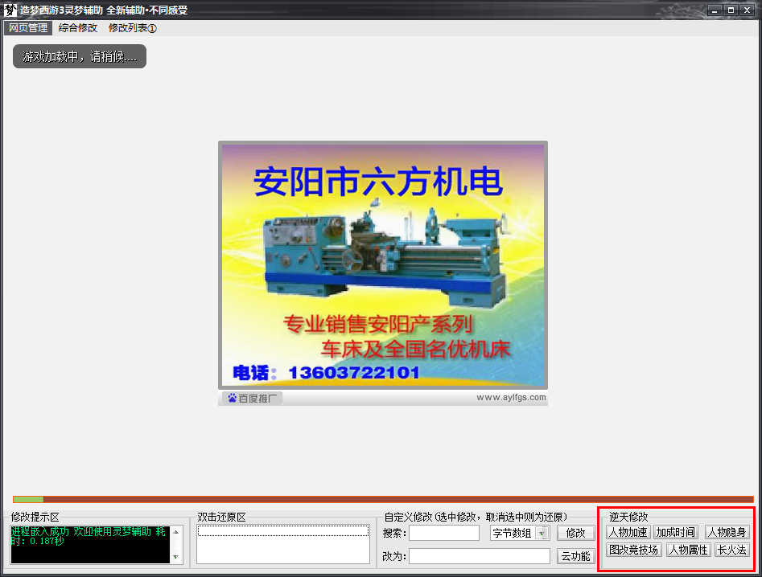
Task: Open the www.aylfgs.com link
Action: [x=511, y=398]
